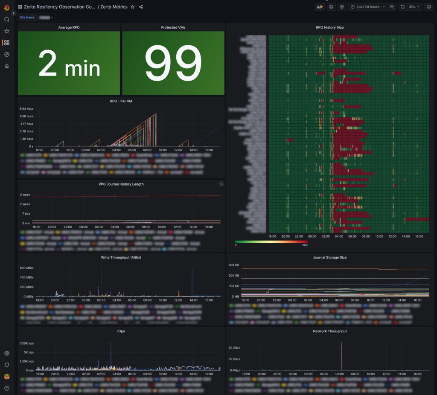Screen dimensions: 437x395
Task: Click the 99 Protected VMs stat
Action: point(173,63)
